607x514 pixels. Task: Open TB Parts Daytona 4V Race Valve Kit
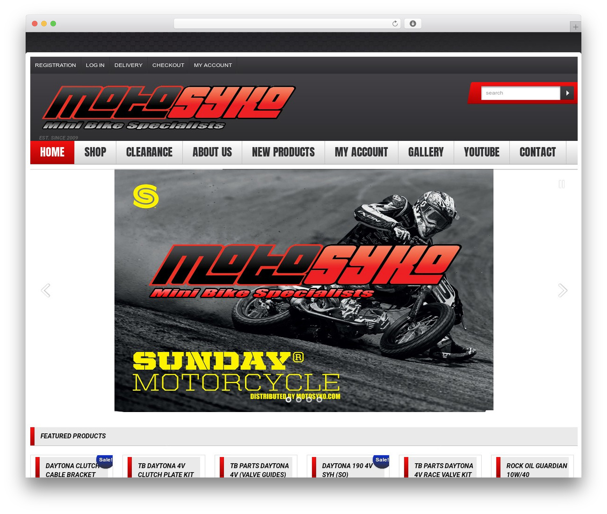[x=444, y=470]
